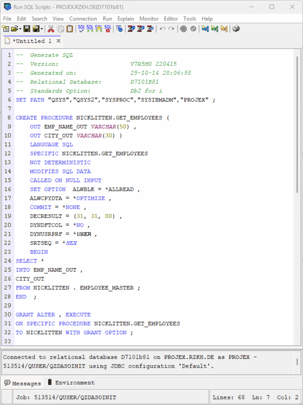Viewport: 303px width, 405px height.
Task: Select the *Untitled 1 editor tab
Action: point(32,41)
